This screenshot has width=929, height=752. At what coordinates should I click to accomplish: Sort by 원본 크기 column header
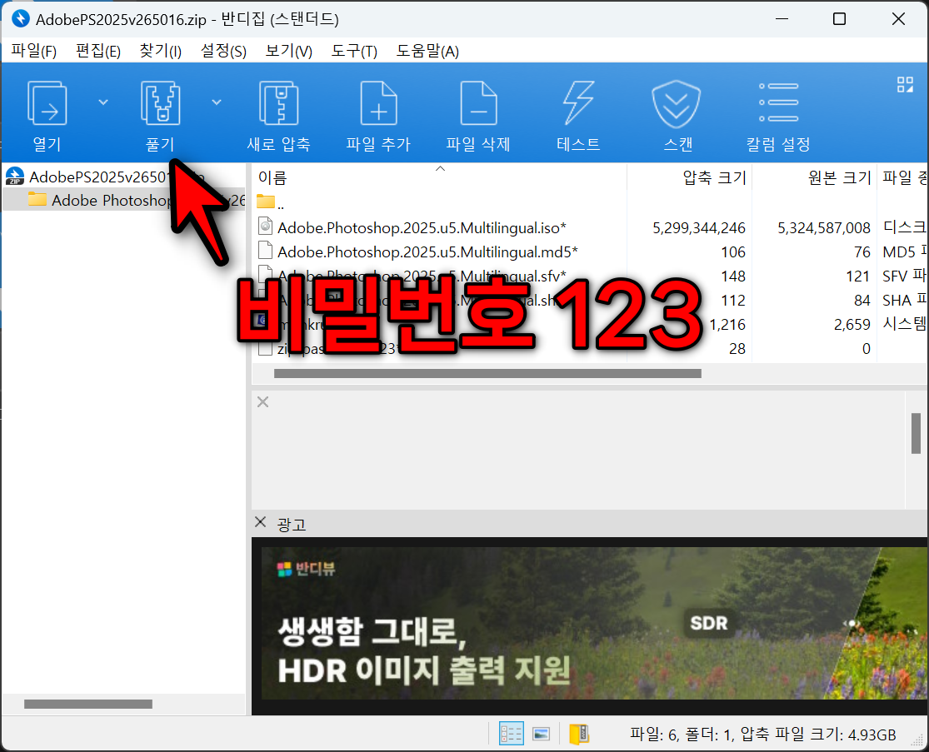(814, 177)
